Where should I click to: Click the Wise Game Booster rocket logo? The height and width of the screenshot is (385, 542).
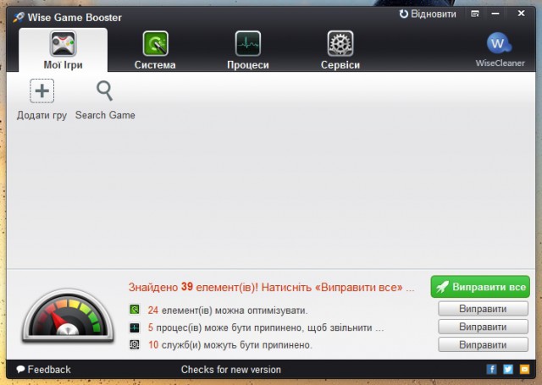(19, 17)
